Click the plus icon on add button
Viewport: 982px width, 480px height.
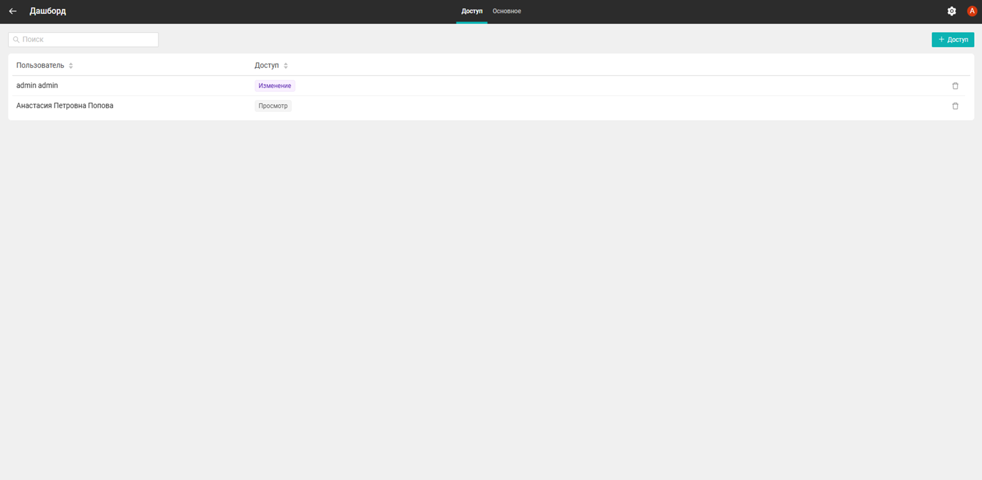click(941, 39)
